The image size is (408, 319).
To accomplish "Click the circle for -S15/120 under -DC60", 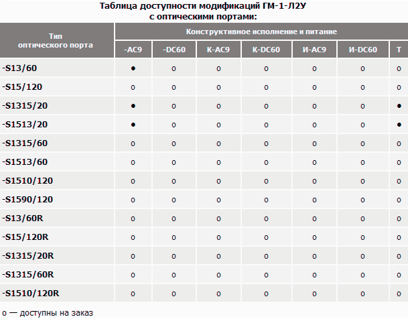I will click(174, 87).
